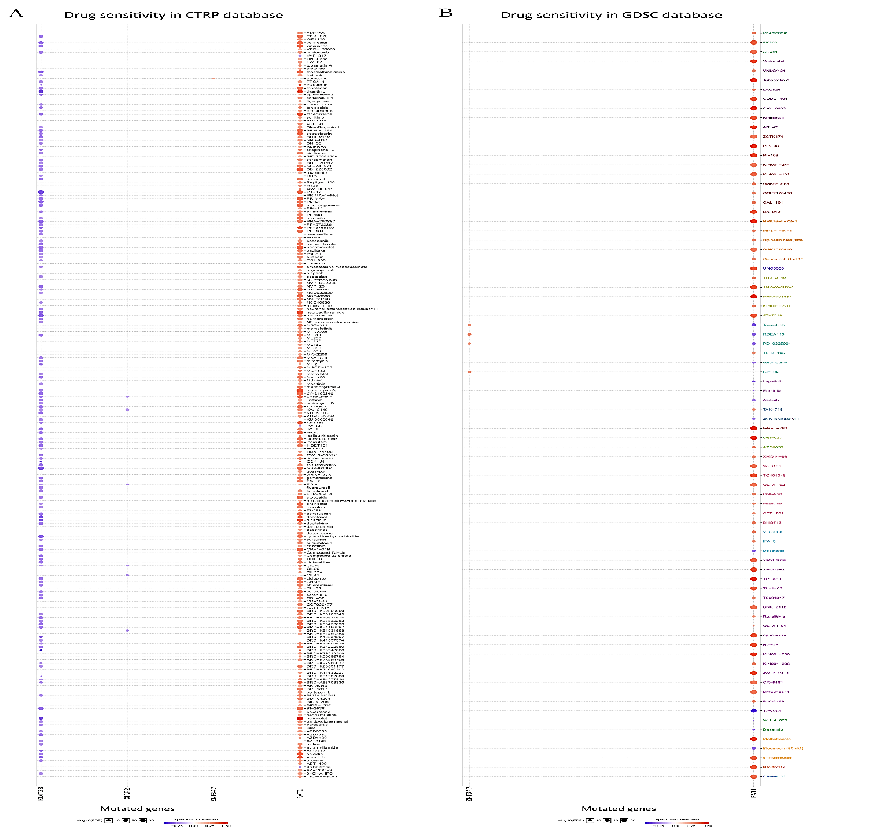Click 'Mutated genes' axis title in GDSC panel
The image size is (876, 833).
[619, 809]
